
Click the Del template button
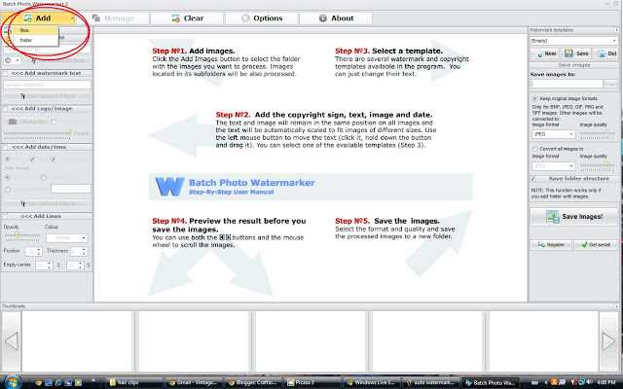(605, 53)
